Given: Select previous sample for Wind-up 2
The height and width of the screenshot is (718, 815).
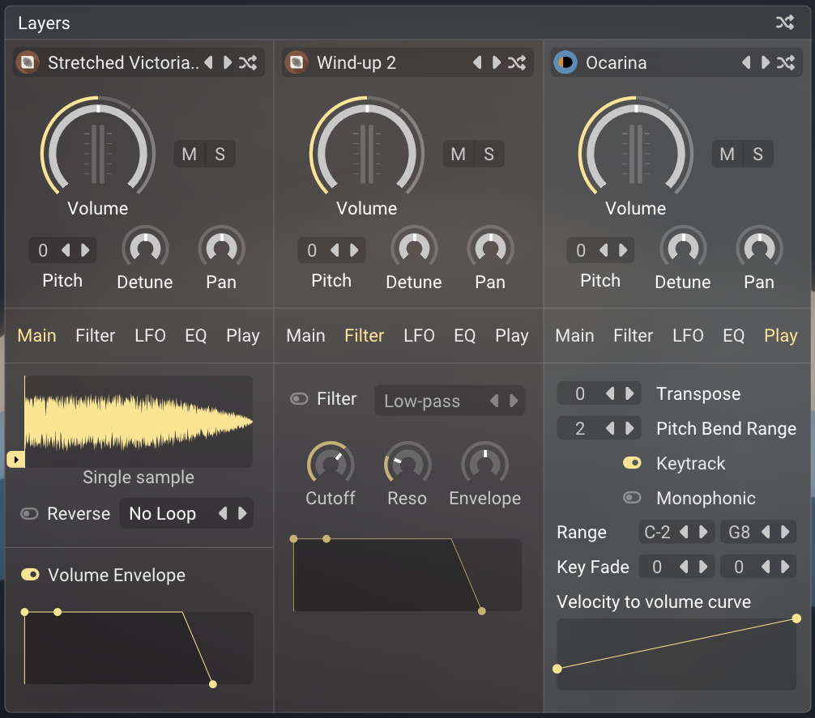Looking at the screenshot, I should pos(477,62).
